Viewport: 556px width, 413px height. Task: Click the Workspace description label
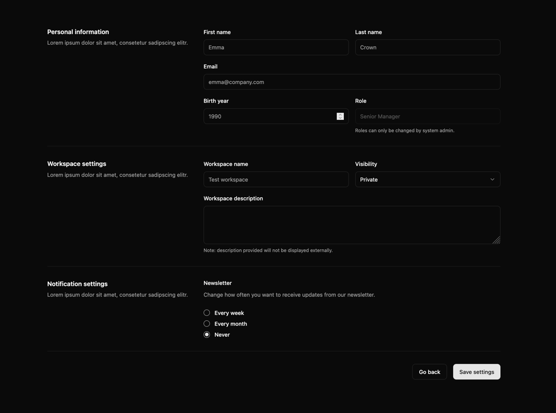(233, 198)
